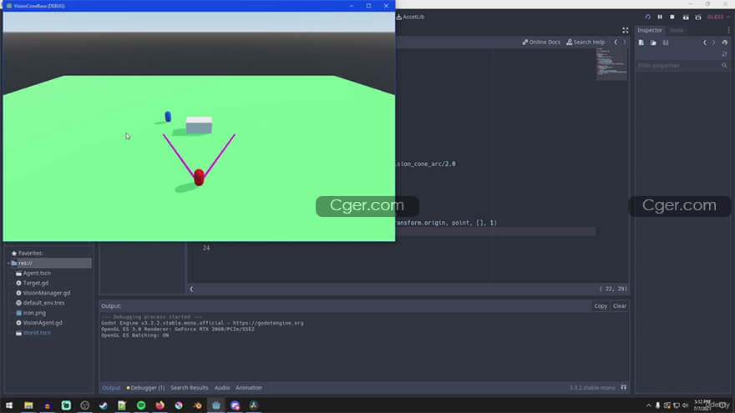735x413 pixels.
Task: Go to next object in Inspector history
Action: point(714,43)
